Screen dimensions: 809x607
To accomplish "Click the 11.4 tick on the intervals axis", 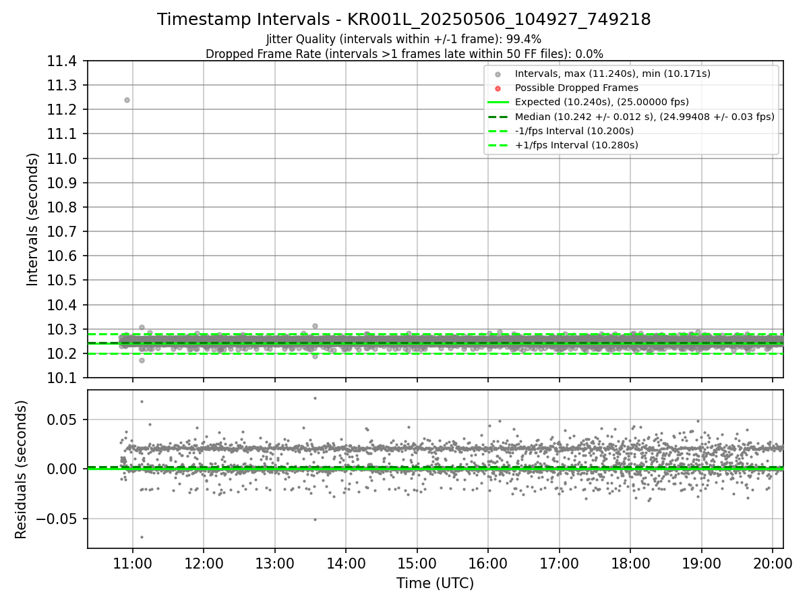I will (x=63, y=61).
